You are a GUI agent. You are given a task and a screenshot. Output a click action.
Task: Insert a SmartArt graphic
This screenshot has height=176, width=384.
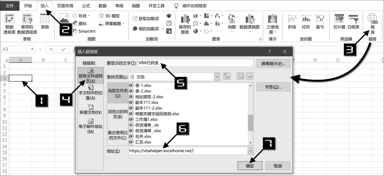coord(84,31)
